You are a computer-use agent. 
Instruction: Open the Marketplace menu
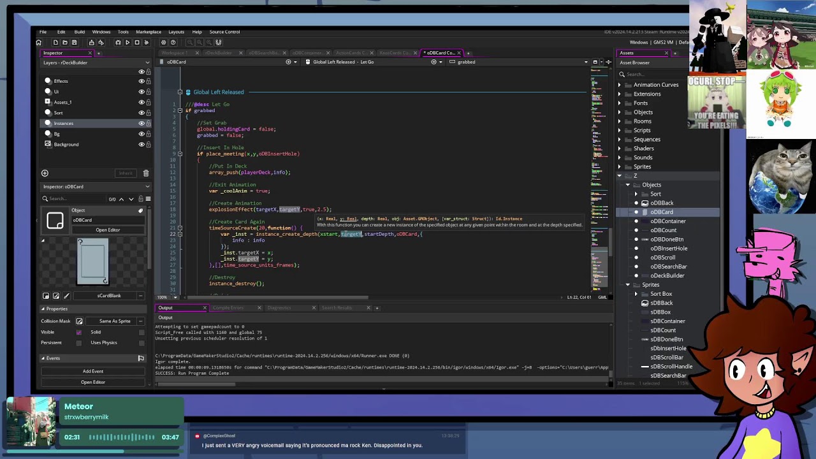(149, 32)
